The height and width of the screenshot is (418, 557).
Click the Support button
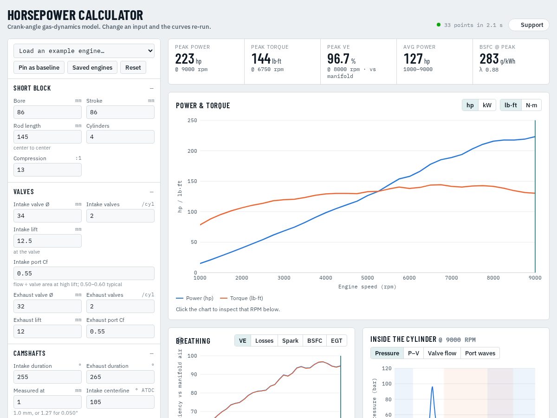[529, 25]
